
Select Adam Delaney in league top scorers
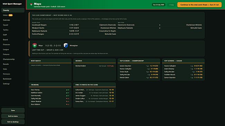[169, 69]
